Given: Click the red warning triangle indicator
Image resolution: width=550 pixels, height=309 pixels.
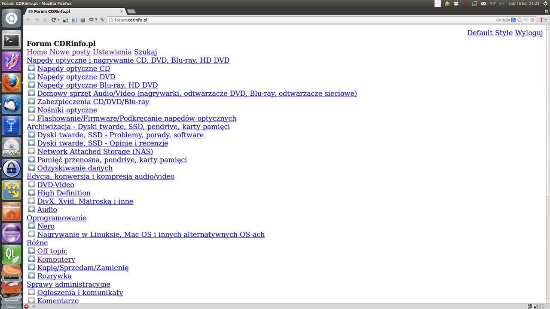Looking at the screenshot, I should (x=465, y=3).
